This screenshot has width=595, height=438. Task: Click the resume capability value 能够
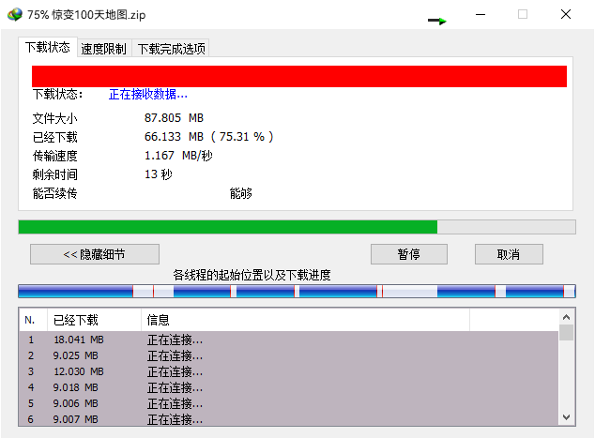(241, 193)
